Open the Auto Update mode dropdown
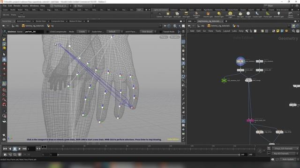 tap(290, 160)
